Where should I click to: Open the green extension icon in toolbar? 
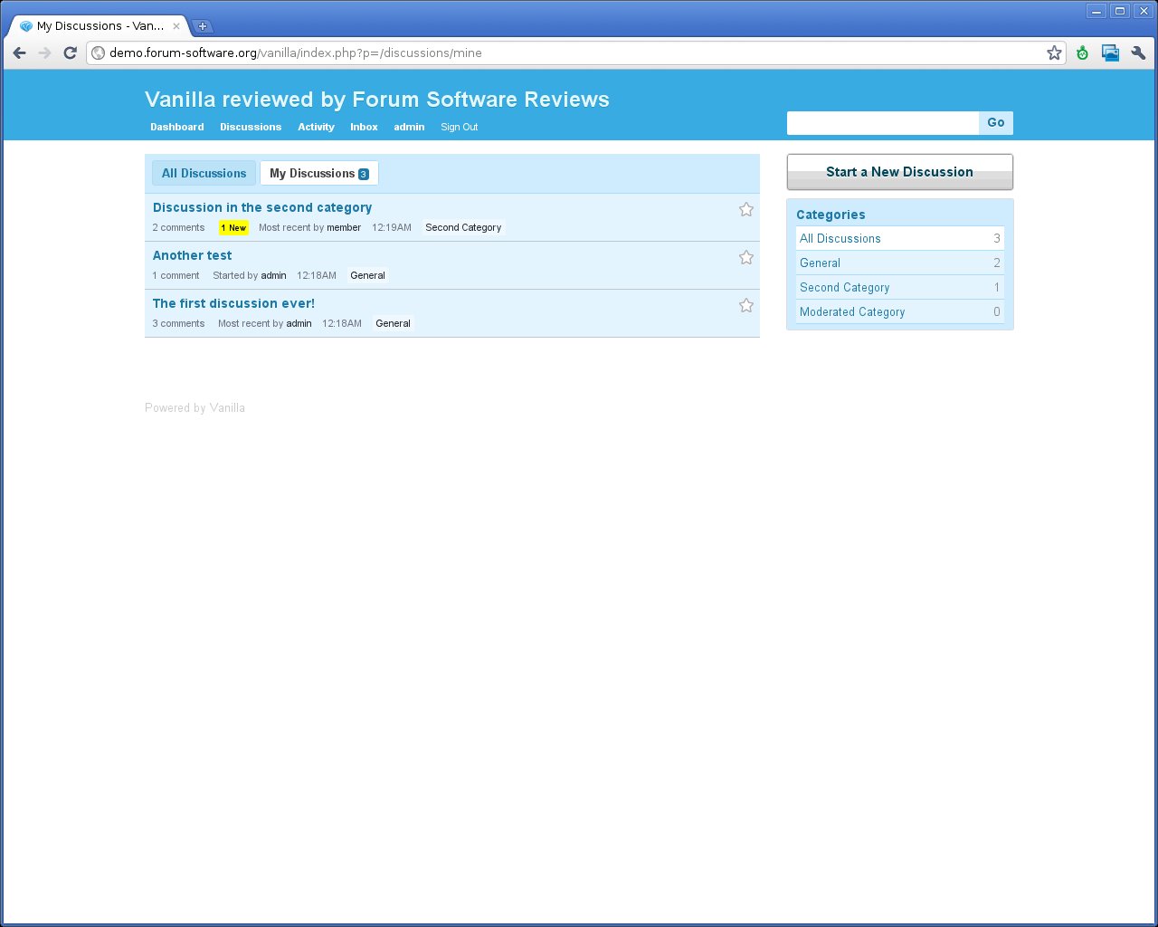click(1082, 53)
